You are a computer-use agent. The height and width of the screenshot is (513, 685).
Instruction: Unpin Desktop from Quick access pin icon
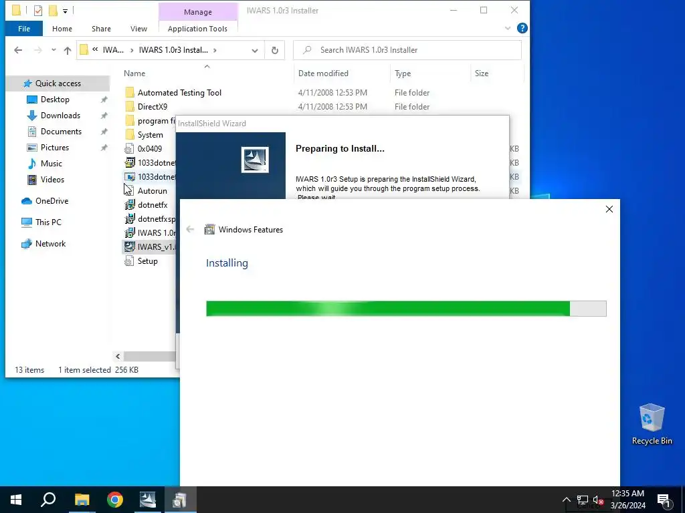pyautogui.click(x=104, y=100)
